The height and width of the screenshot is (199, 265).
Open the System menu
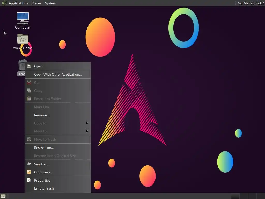50,3
